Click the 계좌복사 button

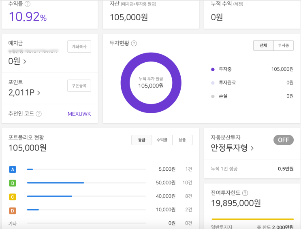pos(79,47)
